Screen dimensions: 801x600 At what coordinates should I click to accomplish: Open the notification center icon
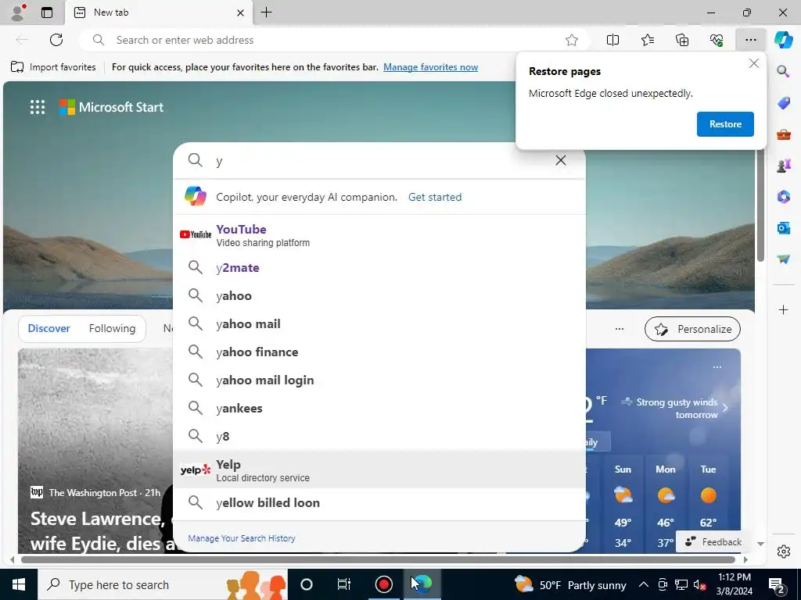pos(777,584)
